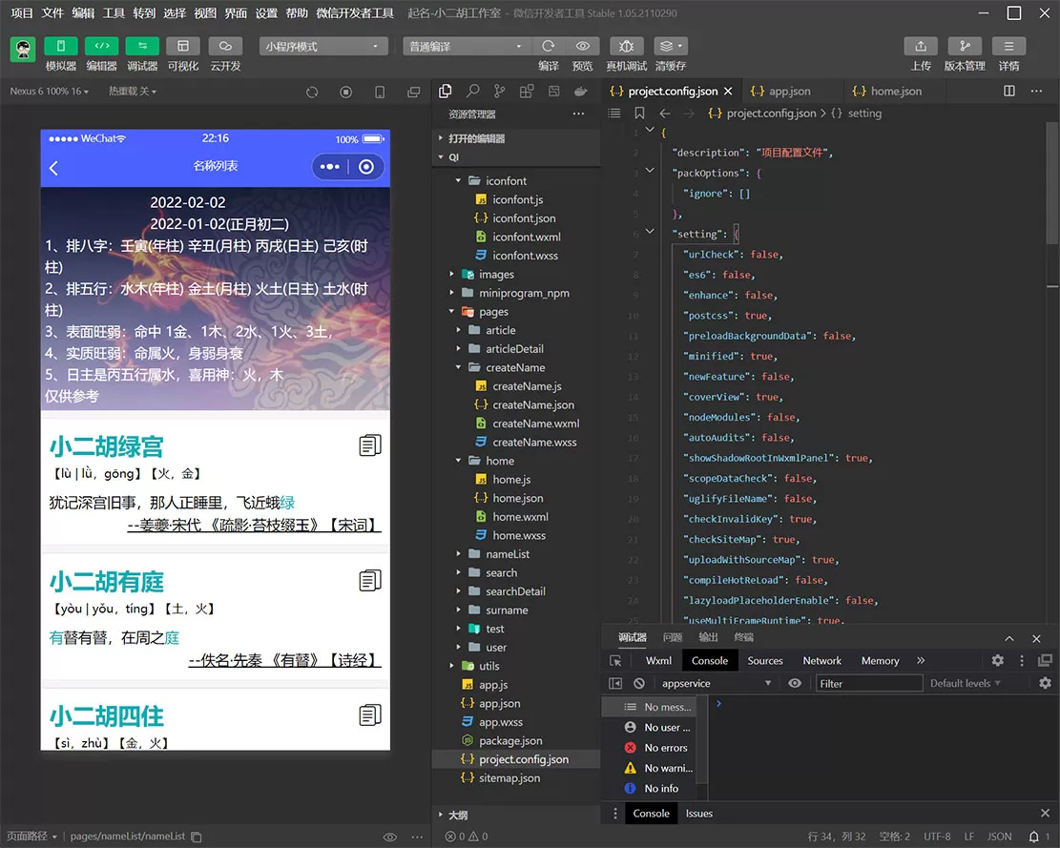
Task: Click the upload icon
Action: pos(921,46)
